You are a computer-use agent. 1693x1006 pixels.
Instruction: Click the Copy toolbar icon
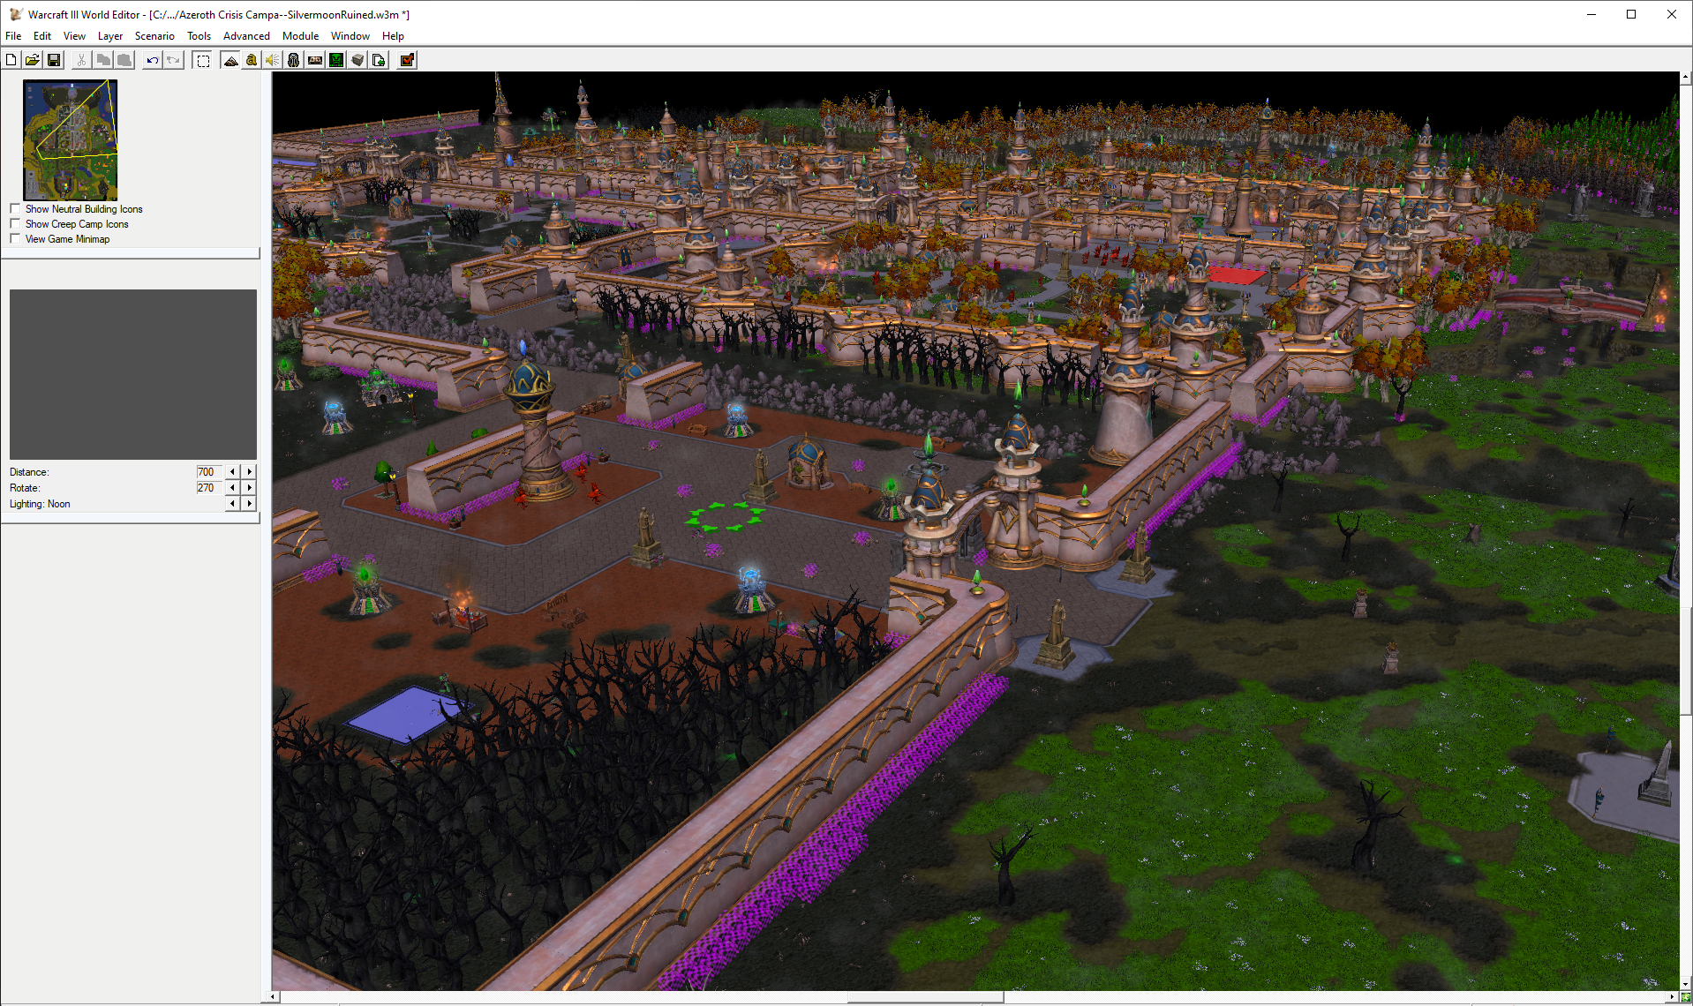pos(103,60)
